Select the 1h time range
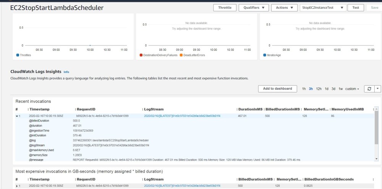 tap(304, 89)
